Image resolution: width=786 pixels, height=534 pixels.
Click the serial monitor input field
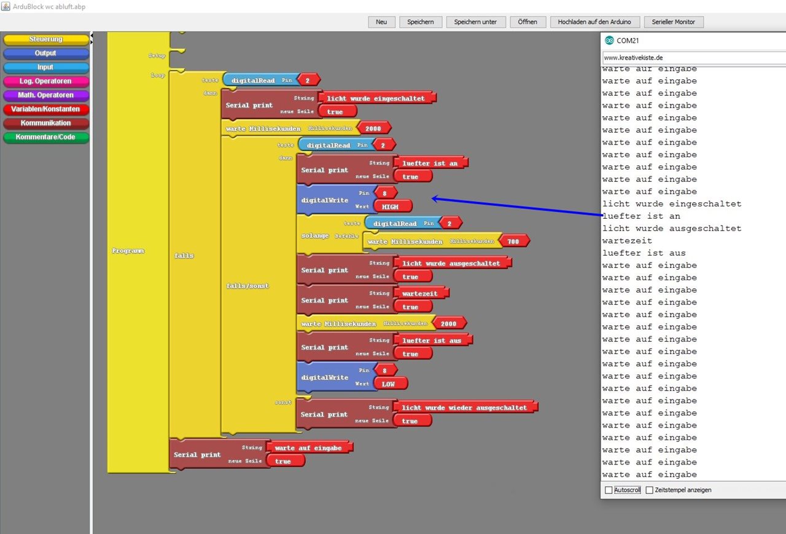694,58
